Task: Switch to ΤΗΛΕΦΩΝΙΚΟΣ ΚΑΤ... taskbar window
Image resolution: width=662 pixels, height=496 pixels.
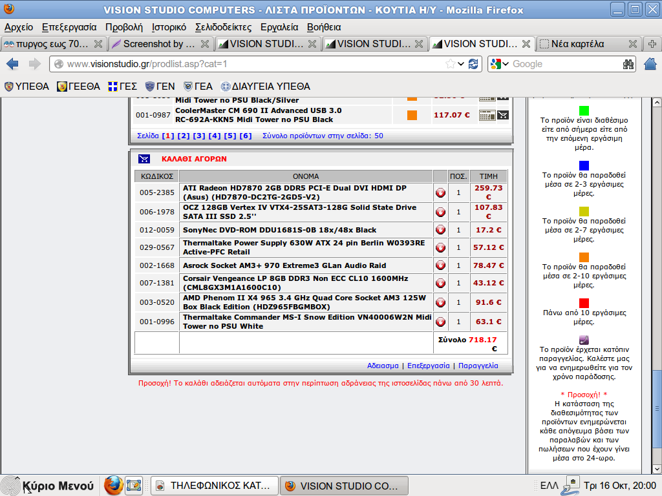Action: pyautogui.click(x=215, y=486)
